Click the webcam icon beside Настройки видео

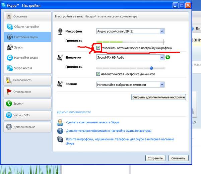point(10,58)
